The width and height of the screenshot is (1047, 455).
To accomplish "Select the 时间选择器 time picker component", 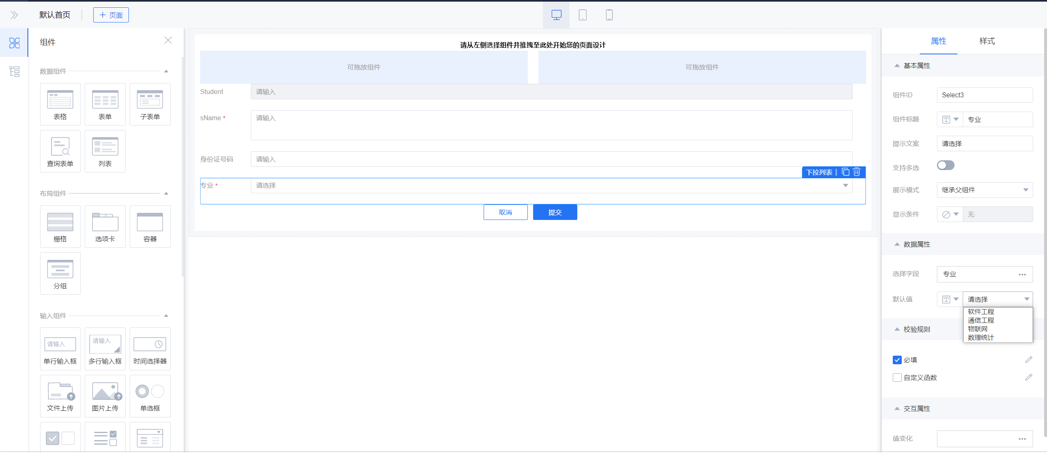I will (x=150, y=349).
